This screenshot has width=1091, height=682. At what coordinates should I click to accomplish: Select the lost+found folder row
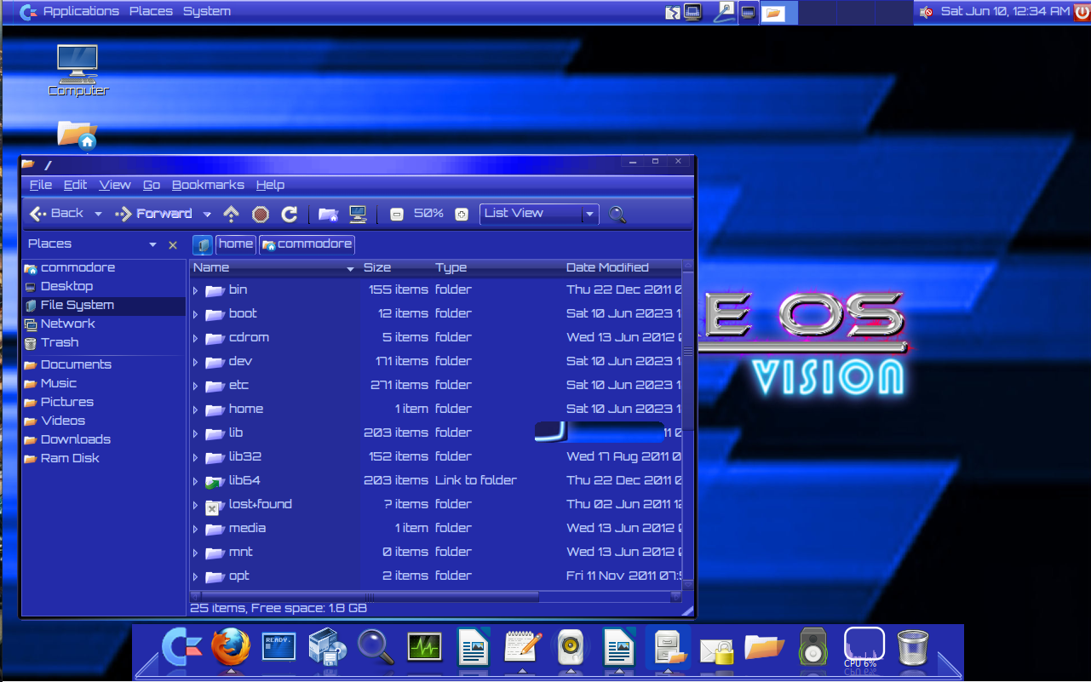click(x=435, y=505)
